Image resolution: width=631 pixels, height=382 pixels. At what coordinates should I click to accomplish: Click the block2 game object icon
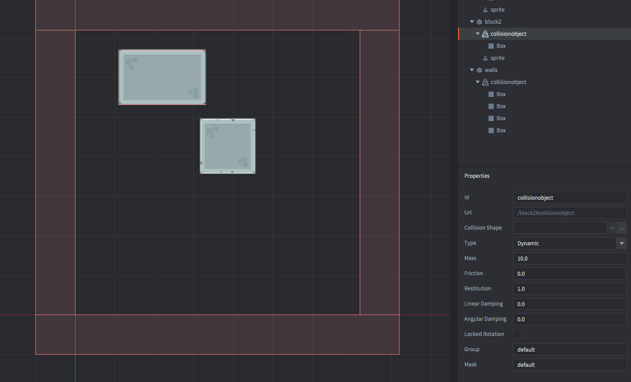click(479, 22)
